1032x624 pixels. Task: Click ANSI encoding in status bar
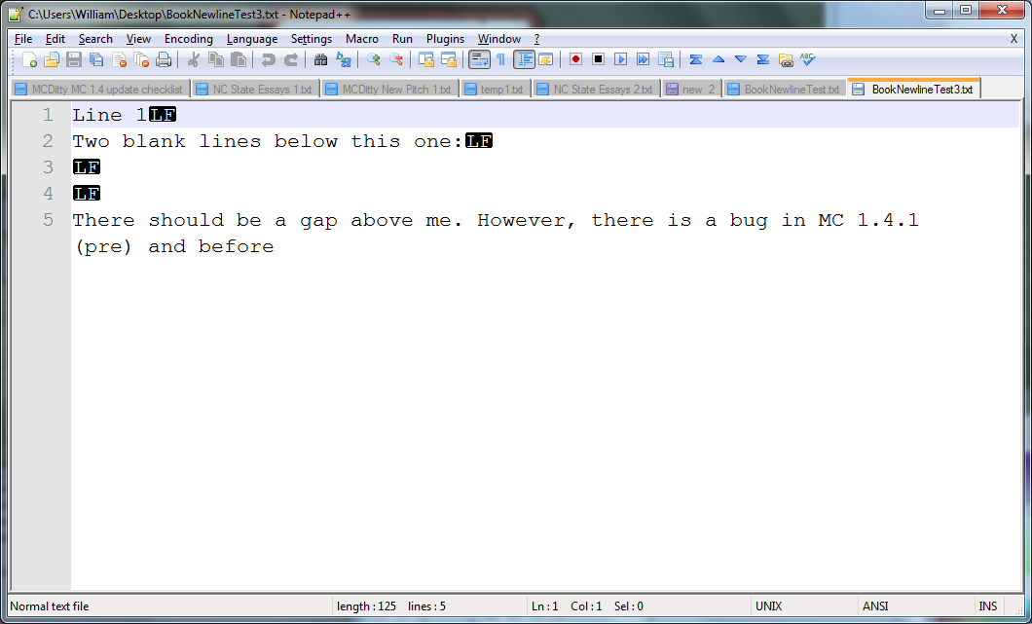[874, 606]
